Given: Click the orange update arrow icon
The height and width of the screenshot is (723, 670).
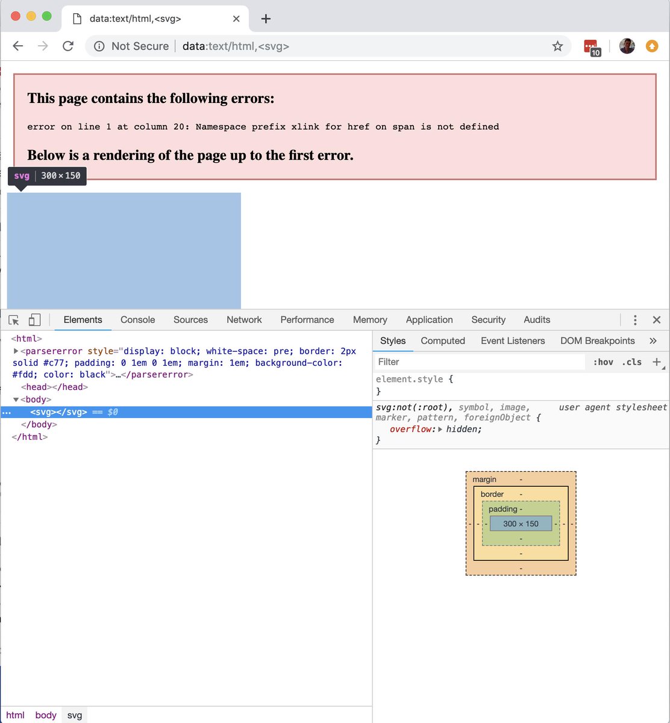Looking at the screenshot, I should coord(651,46).
